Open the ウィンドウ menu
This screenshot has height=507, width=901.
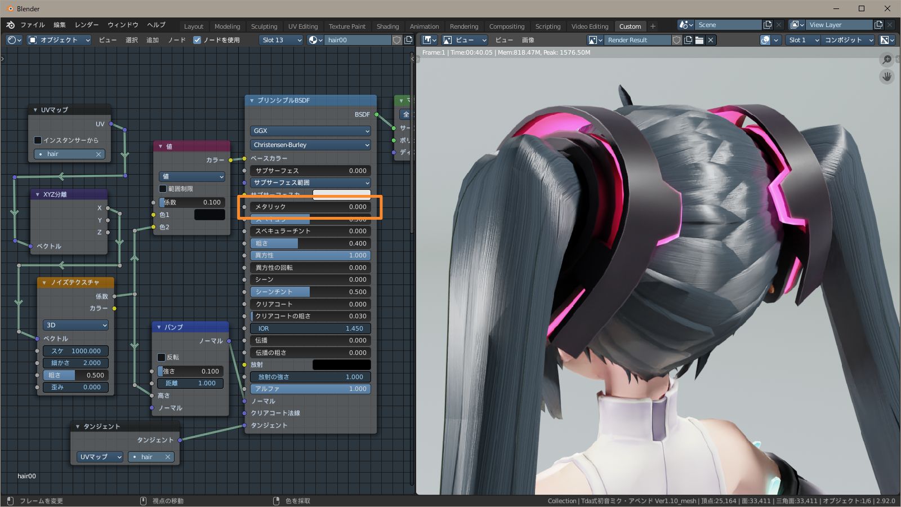123,25
